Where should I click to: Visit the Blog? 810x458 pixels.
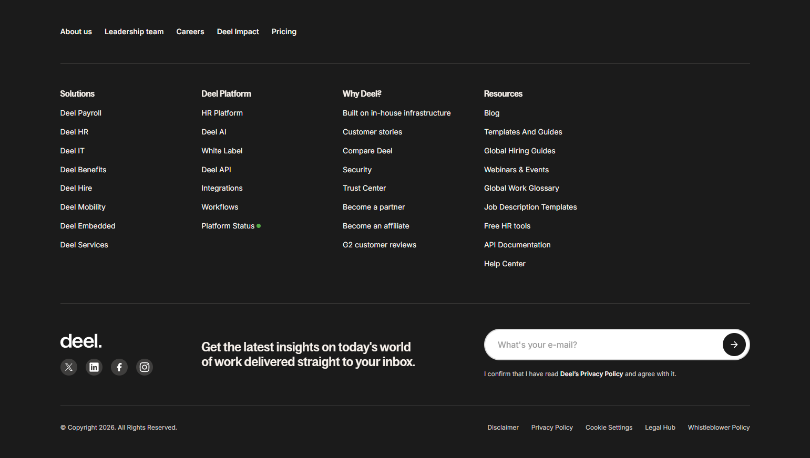[491, 113]
